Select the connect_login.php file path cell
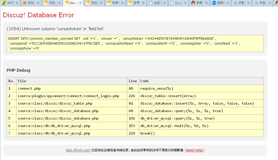 tap(72, 96)
